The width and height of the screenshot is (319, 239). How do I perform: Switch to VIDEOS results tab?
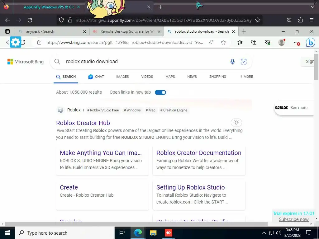click(147, 77)
